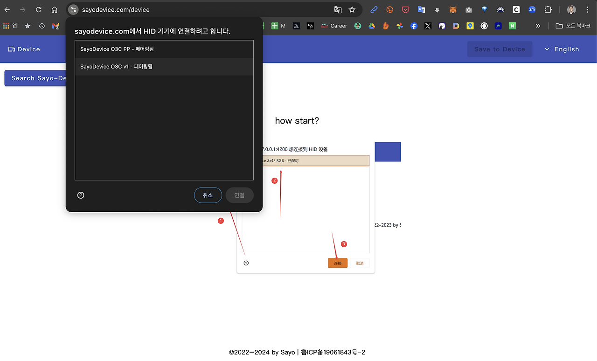This screenshot has width=597, height=361.
Task: Click the browser address bar
Action: (x=187, y=9)
